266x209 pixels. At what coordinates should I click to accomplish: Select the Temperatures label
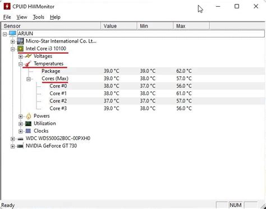coord(48,63)
